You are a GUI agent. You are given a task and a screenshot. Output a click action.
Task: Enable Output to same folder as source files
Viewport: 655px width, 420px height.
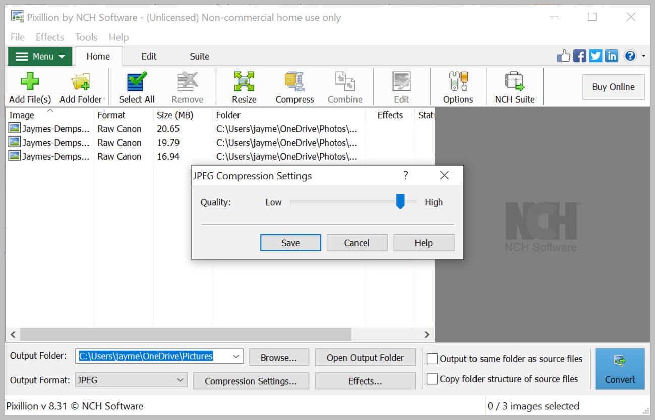[432, 359]
